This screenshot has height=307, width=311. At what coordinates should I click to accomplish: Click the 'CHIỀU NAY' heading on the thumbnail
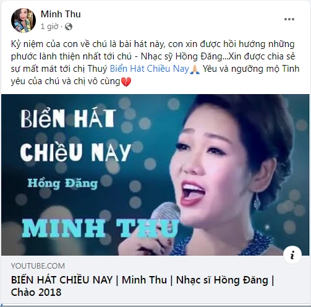click(75, 152)
